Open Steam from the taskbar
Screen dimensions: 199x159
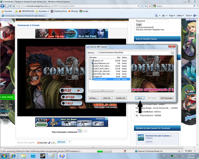[x=43, y=156]
